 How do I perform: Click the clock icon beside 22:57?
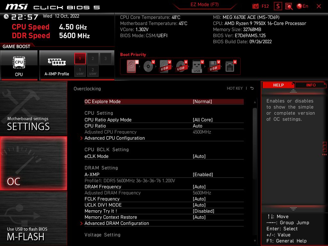coord(6,16)
